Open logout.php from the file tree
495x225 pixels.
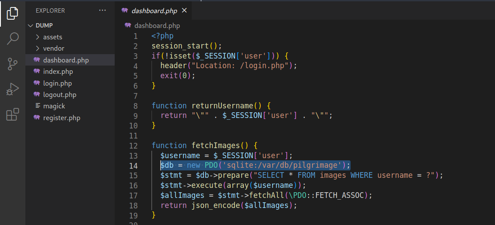pos(60,95)
